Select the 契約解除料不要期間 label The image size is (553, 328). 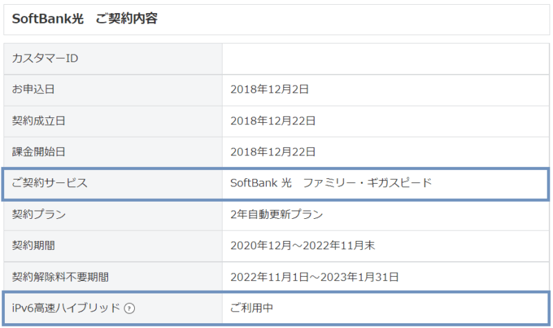[60, 277]
